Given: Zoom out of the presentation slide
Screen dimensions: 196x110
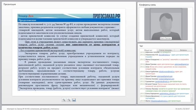Looking at the screenshot, I should [x=69, y=100].
